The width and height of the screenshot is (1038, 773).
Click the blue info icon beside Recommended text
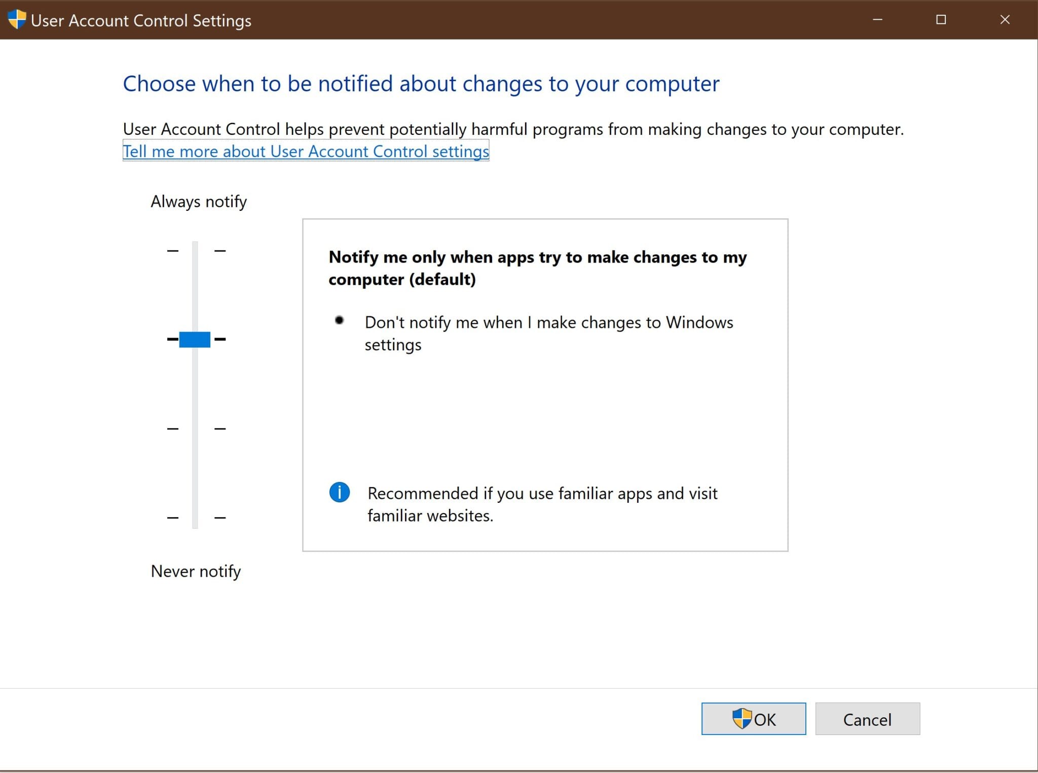pyautogui.click(x=340, y=492)
